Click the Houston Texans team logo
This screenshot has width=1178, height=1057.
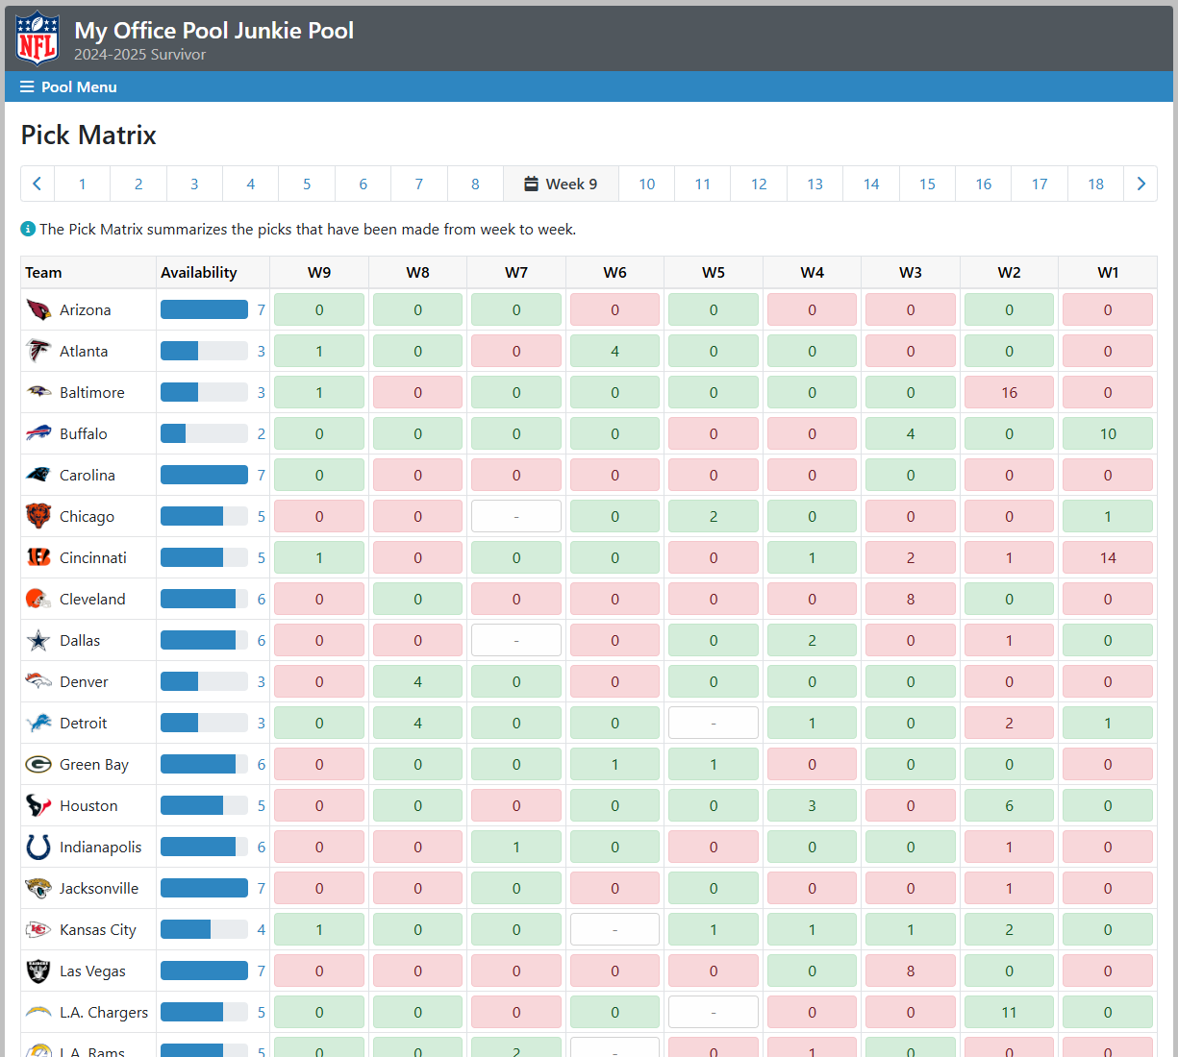click(x=38, y=806)
